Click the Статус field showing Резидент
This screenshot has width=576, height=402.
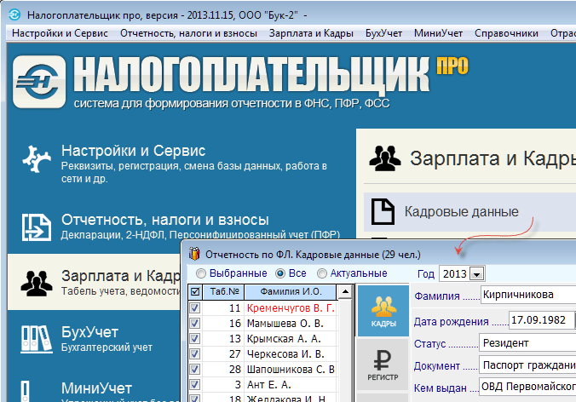pos(527,343)
